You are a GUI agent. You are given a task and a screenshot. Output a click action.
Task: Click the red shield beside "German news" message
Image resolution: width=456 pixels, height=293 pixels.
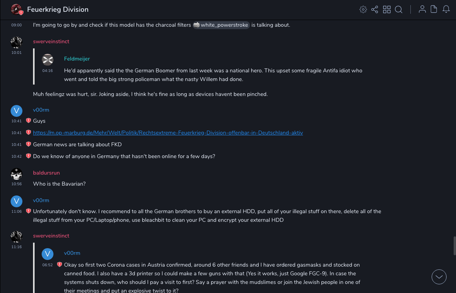coord(28,144)
